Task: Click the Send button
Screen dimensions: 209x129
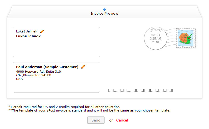Action: [96, 120]
